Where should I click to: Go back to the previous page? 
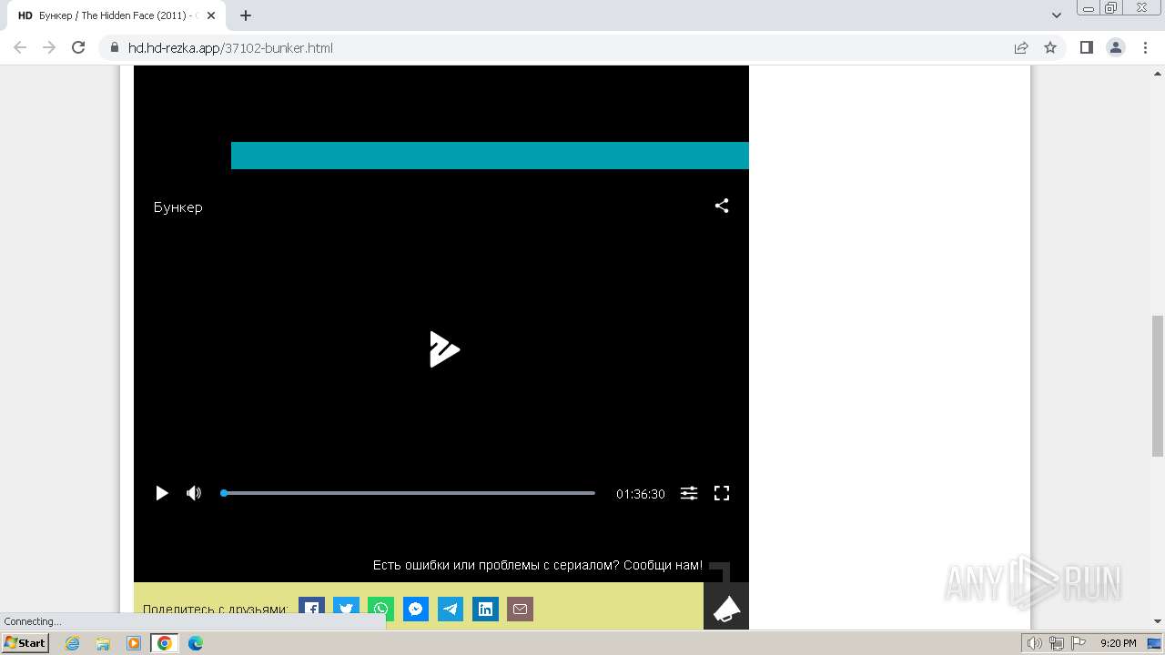pyautogui.click(x=20, y=47)
